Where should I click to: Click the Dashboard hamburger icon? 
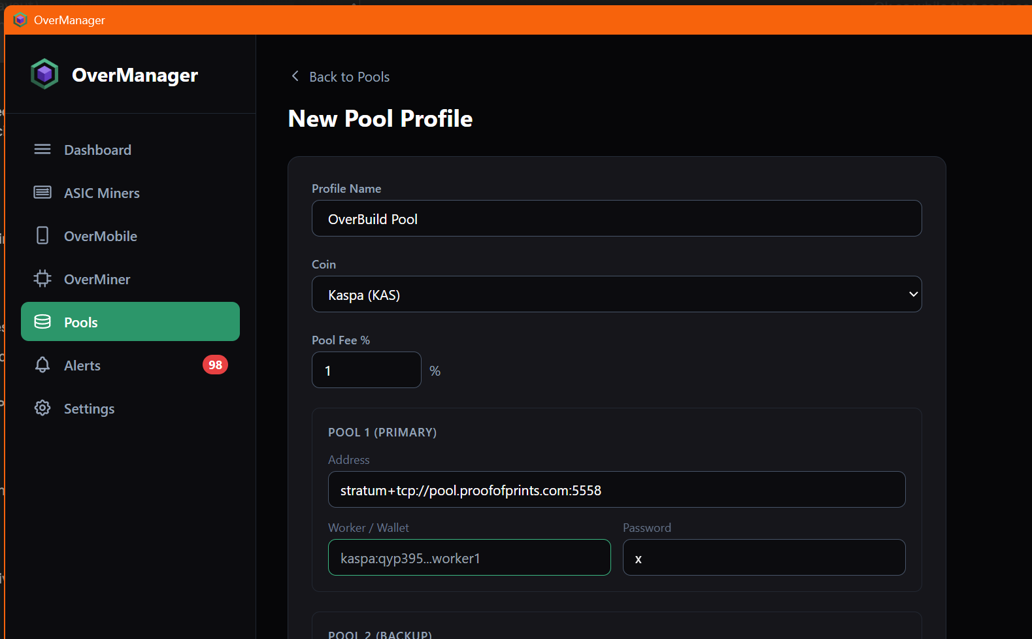click(42, 150)
